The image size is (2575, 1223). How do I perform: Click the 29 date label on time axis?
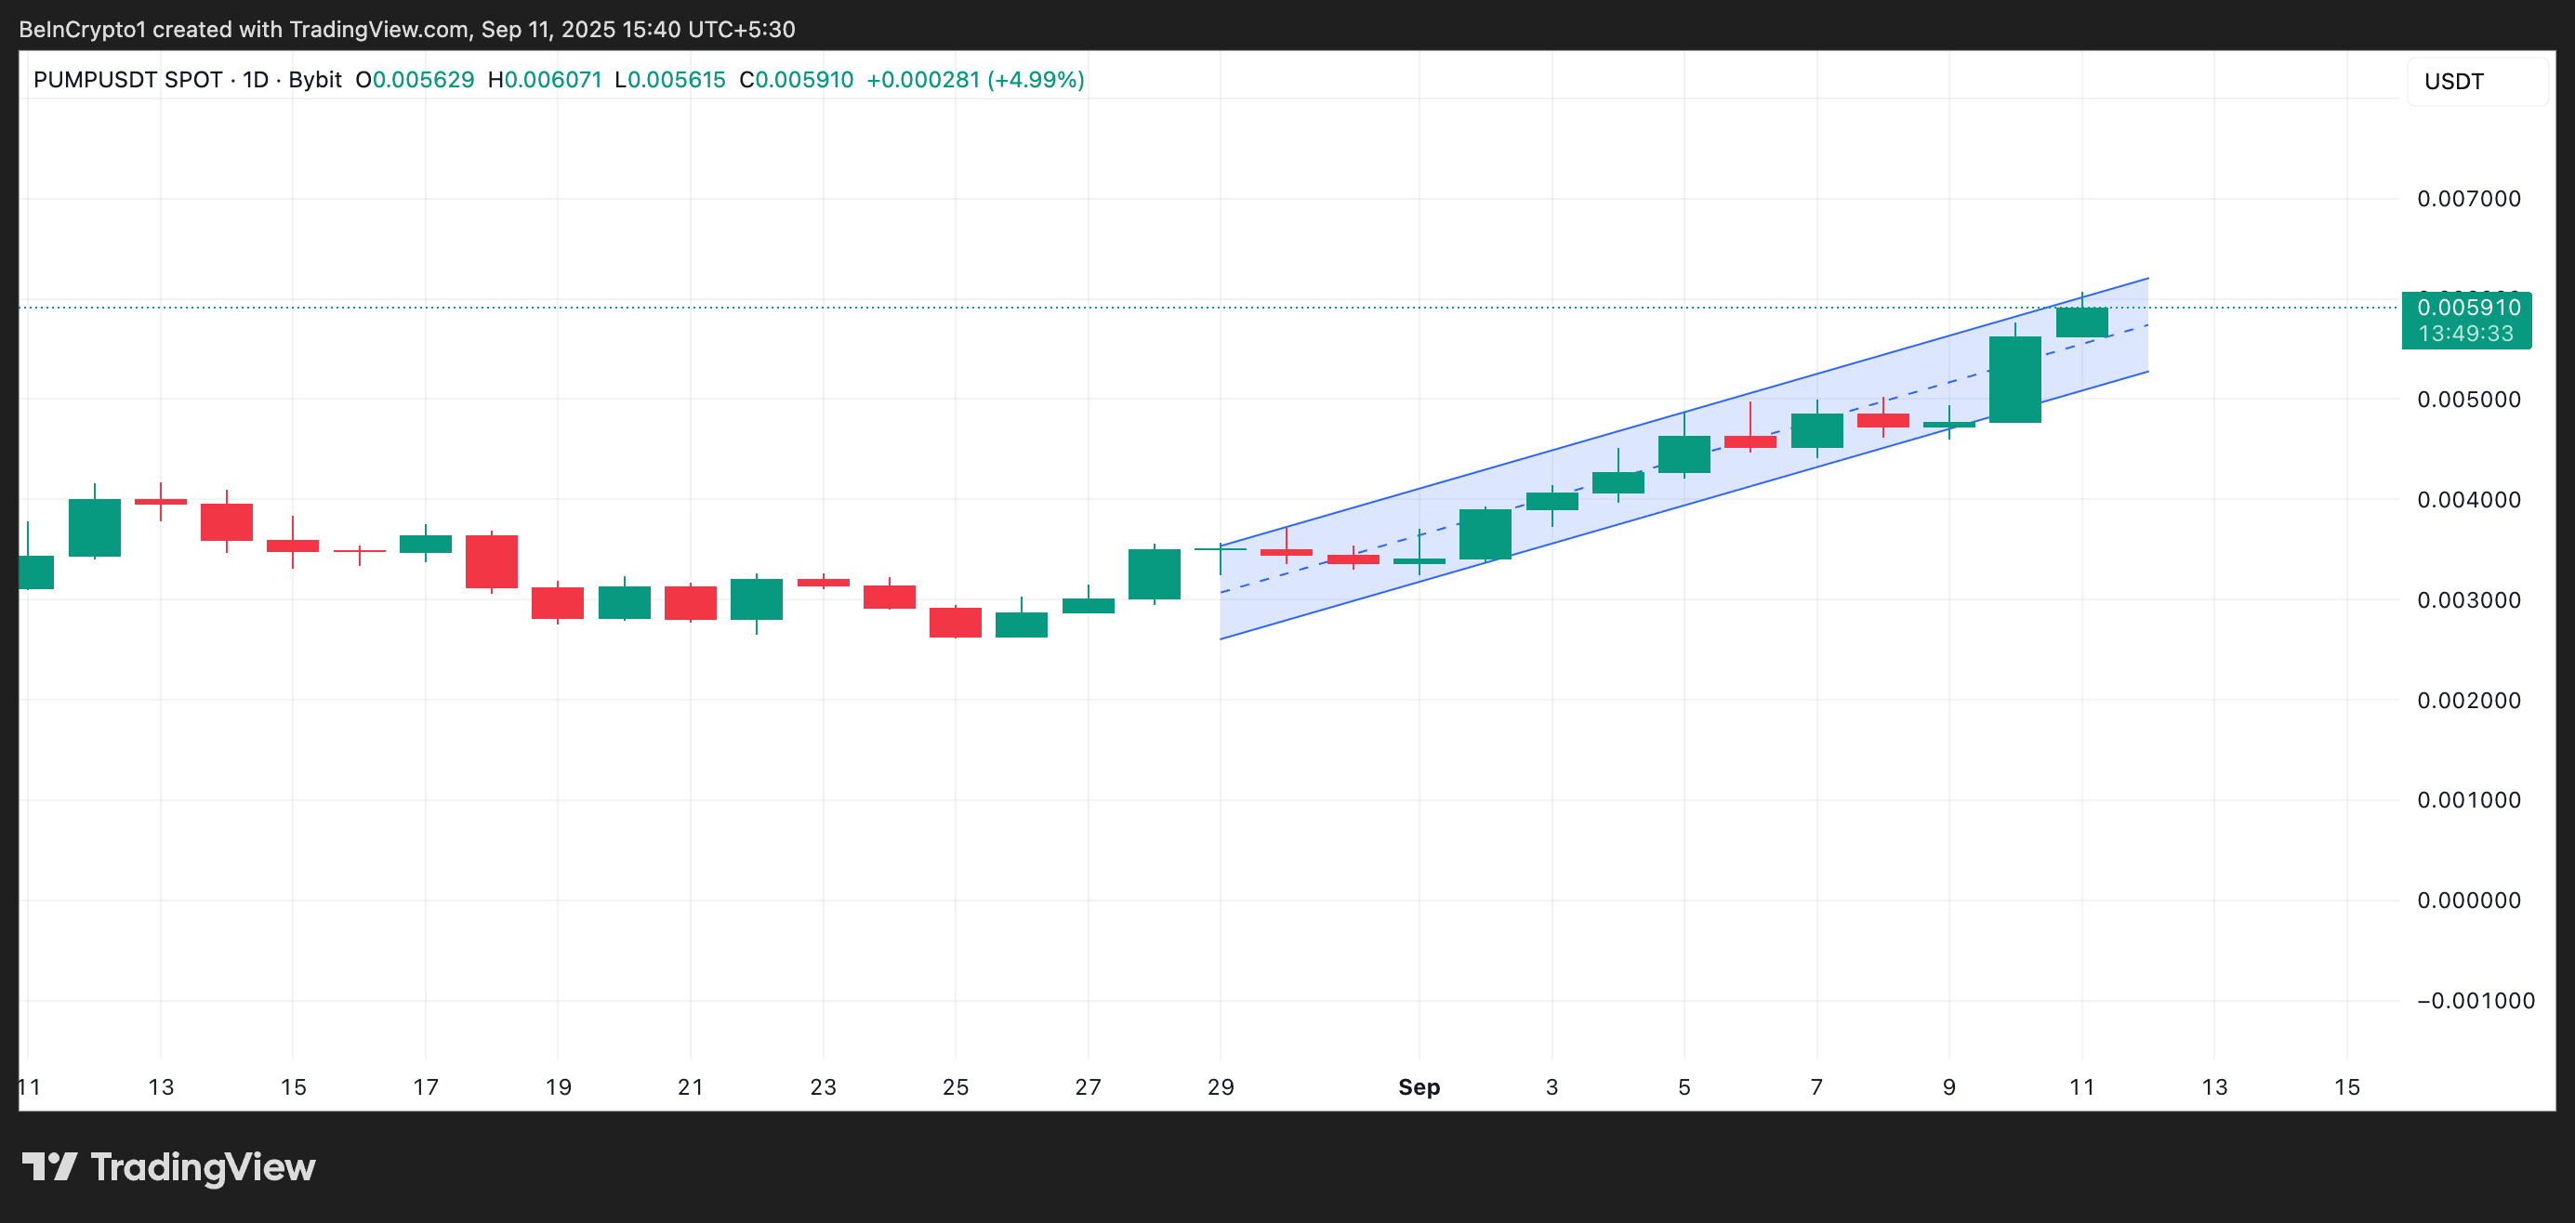1220,1087
